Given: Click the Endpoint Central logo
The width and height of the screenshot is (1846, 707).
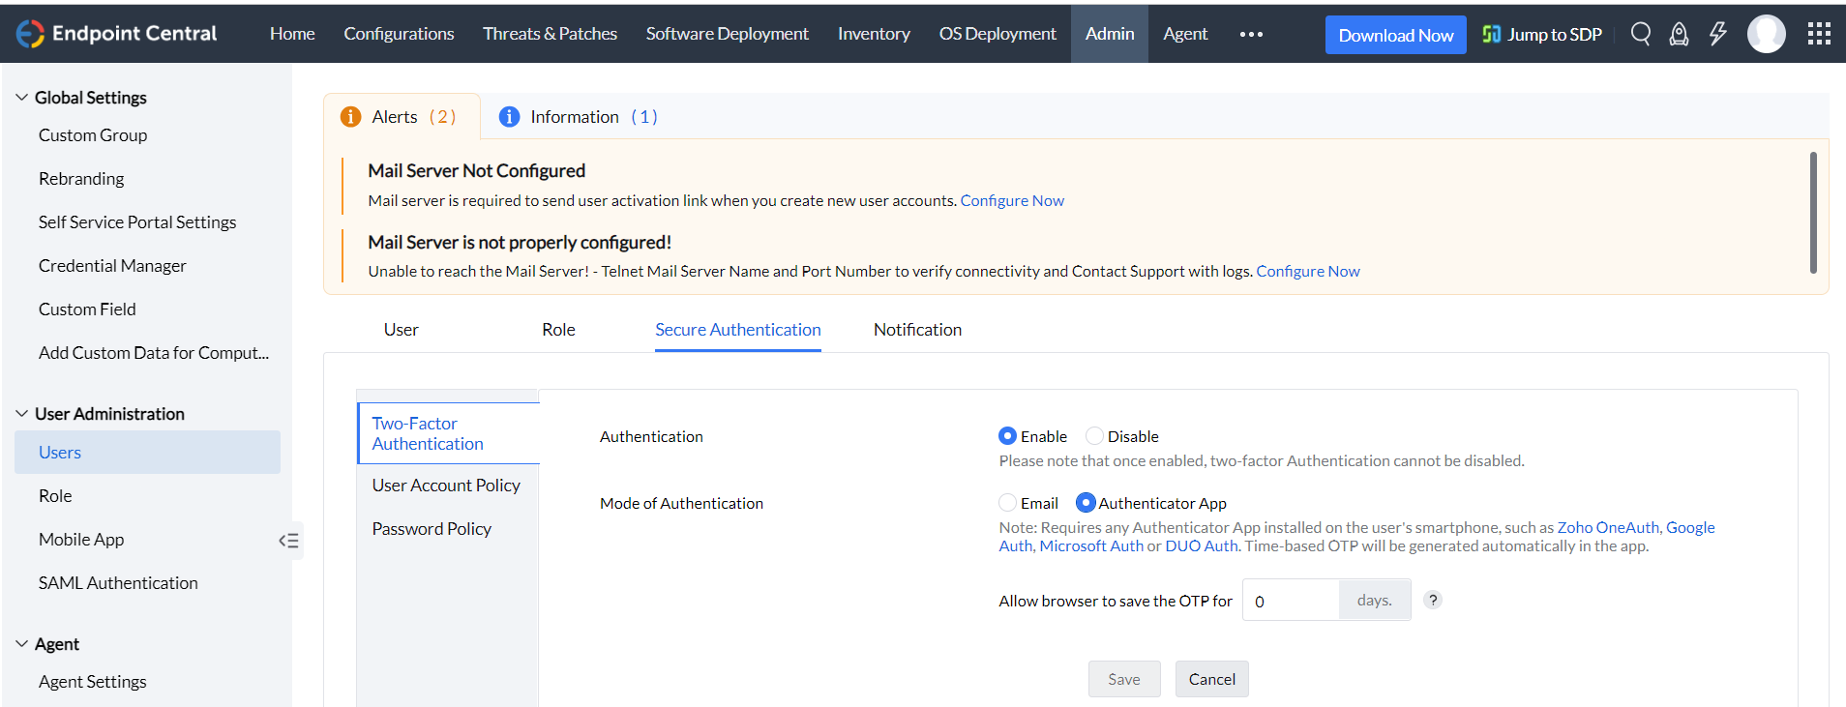Looking at the screenshot, I should coord(116,34).
